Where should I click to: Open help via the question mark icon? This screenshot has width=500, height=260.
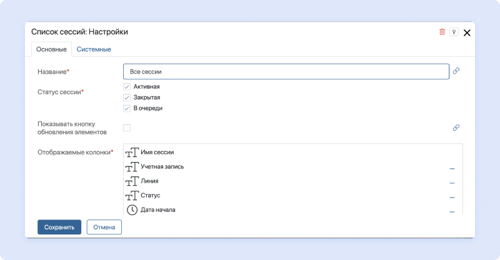(454, 32)
